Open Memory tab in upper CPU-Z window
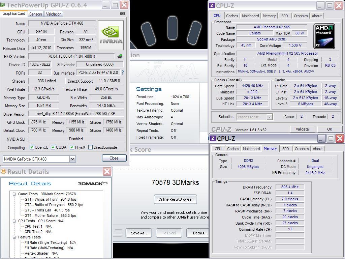Screen dimensions: 345x259 (x=269, y=16)
